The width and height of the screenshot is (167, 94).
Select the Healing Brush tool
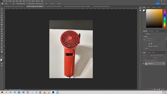[2, 25]
